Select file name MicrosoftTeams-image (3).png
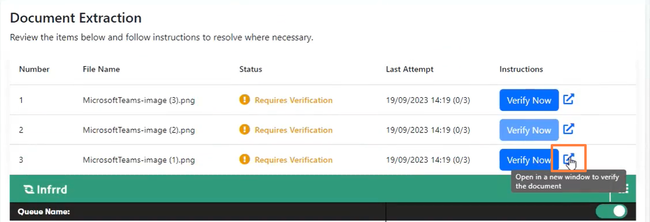Image resolution: width=650 pixels, height=222 pixels. tap(139, 100)
